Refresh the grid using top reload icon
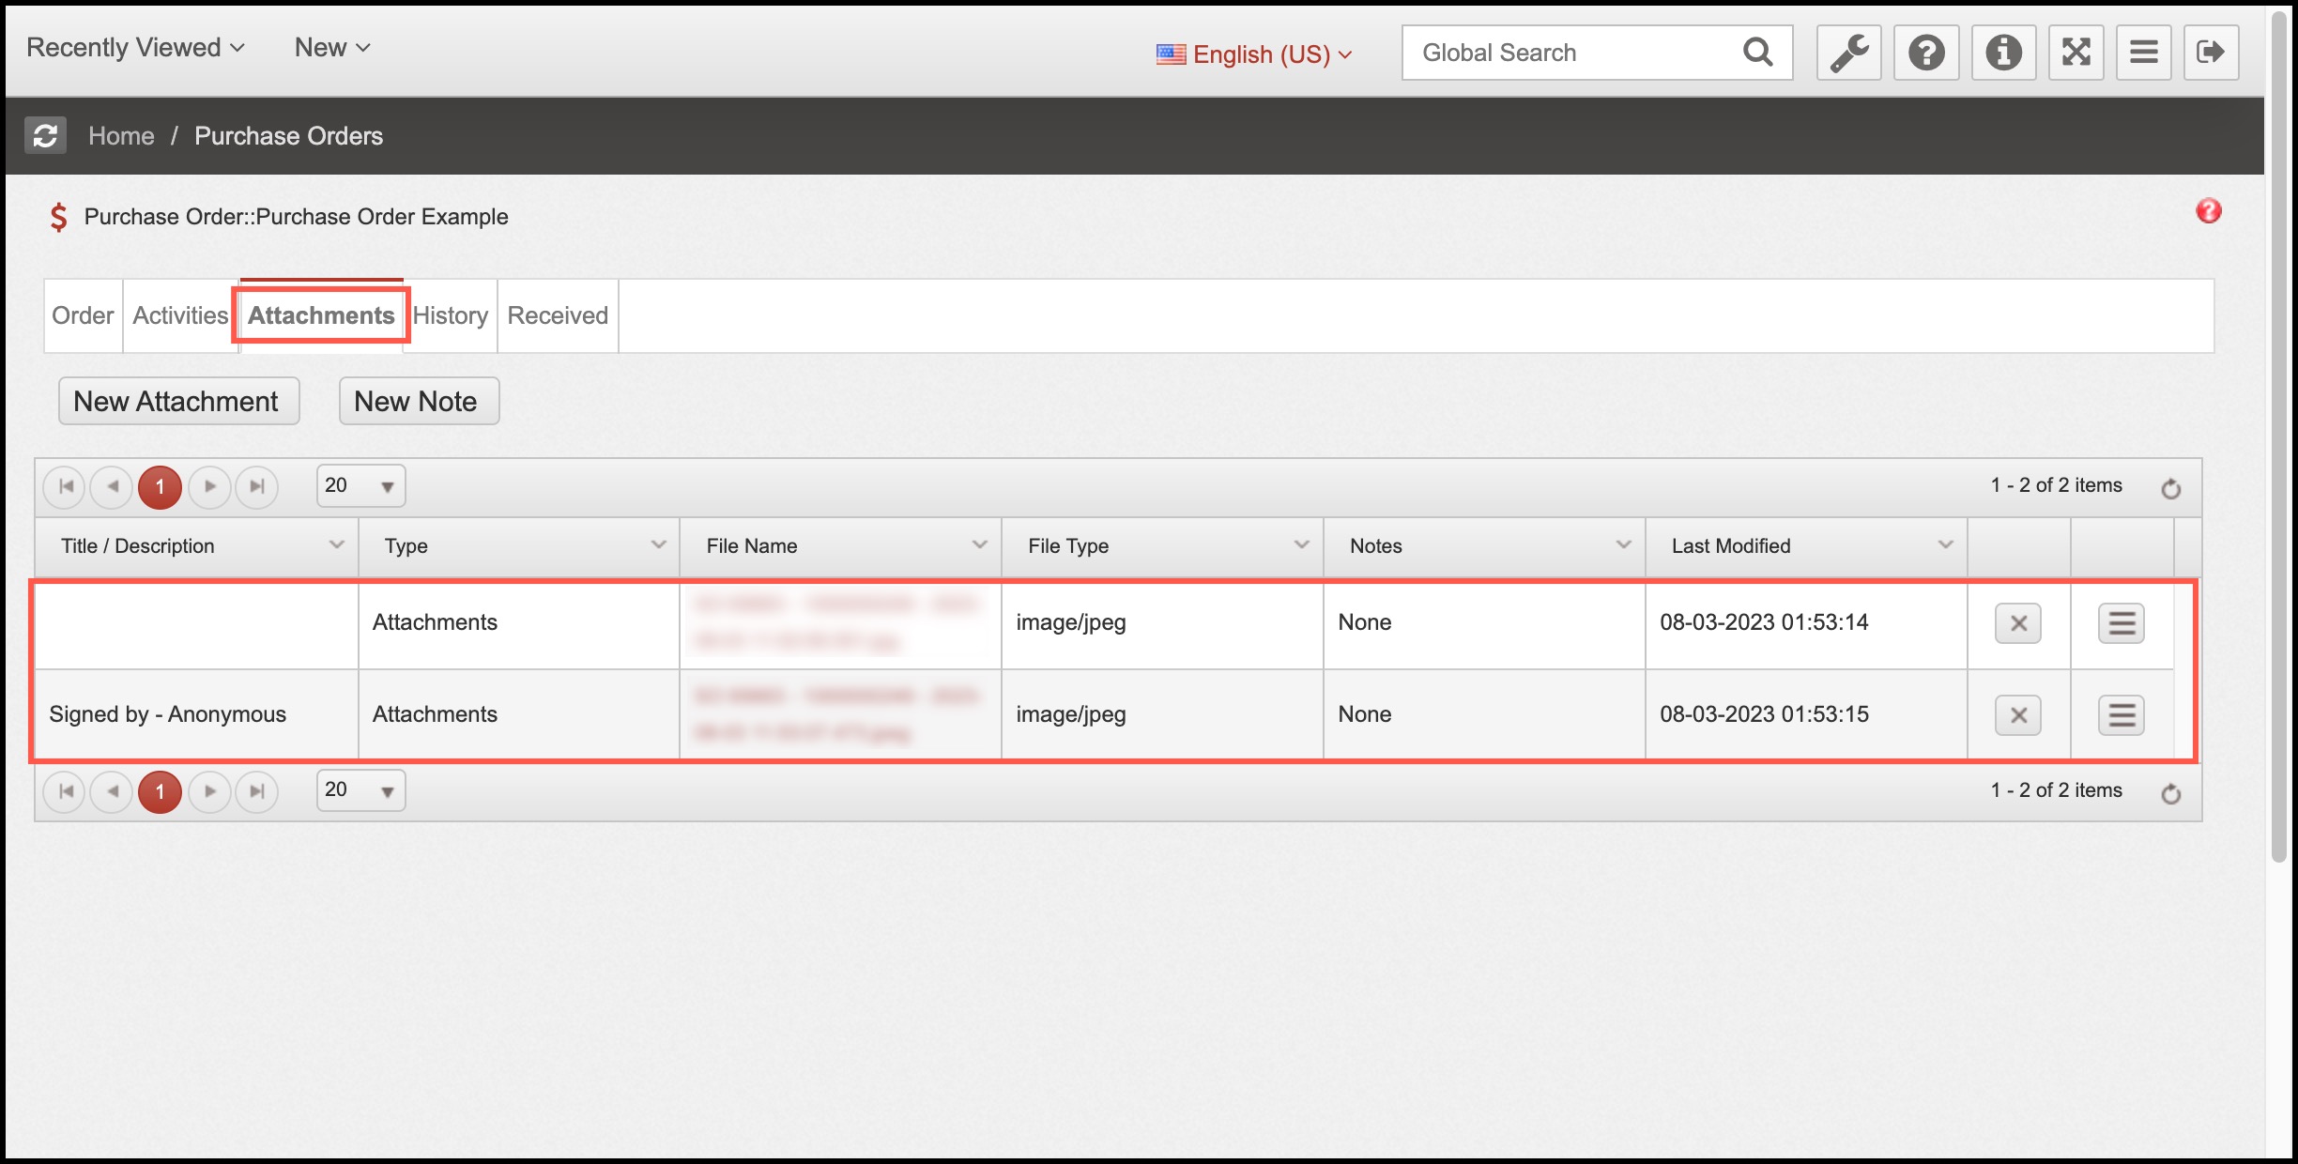The image size is (2298, 1164). [x=2170, y=488]
